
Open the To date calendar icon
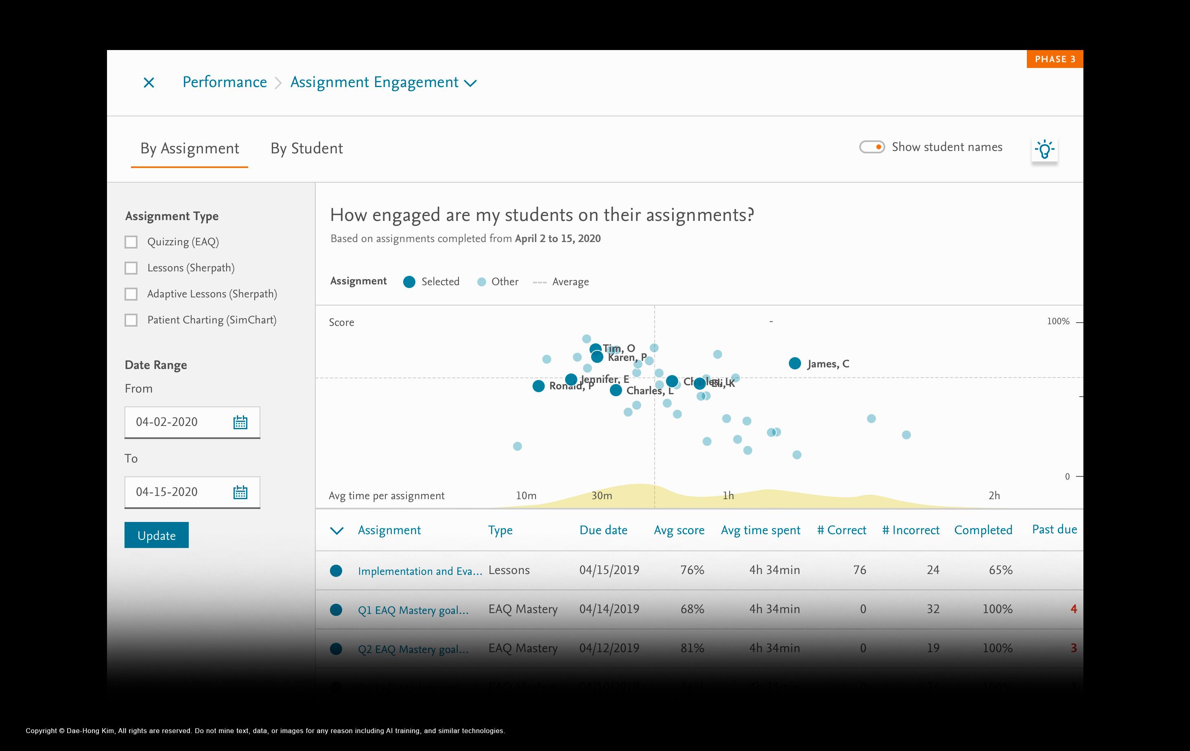coord(240,492)
